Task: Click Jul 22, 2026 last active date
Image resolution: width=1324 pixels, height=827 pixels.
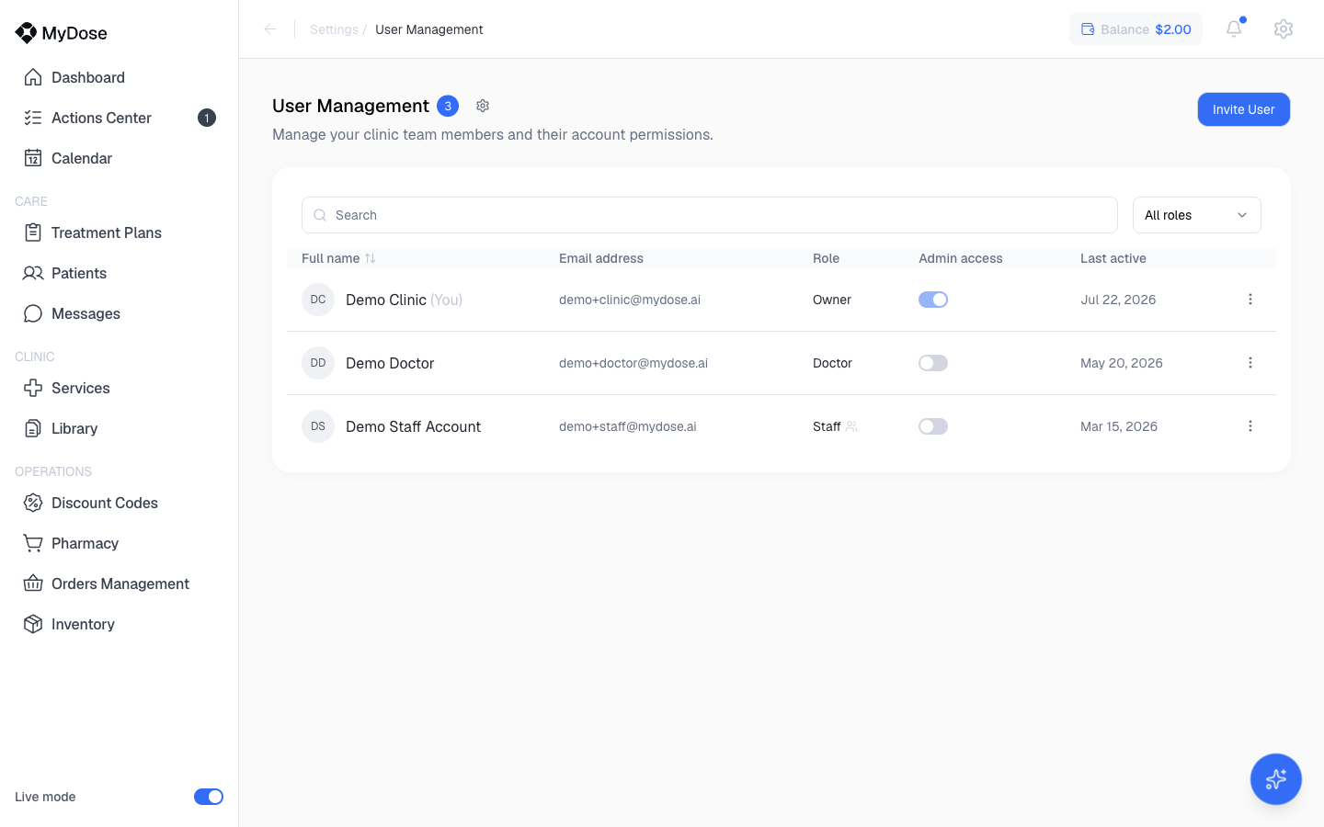Action: click(1118, 300)
